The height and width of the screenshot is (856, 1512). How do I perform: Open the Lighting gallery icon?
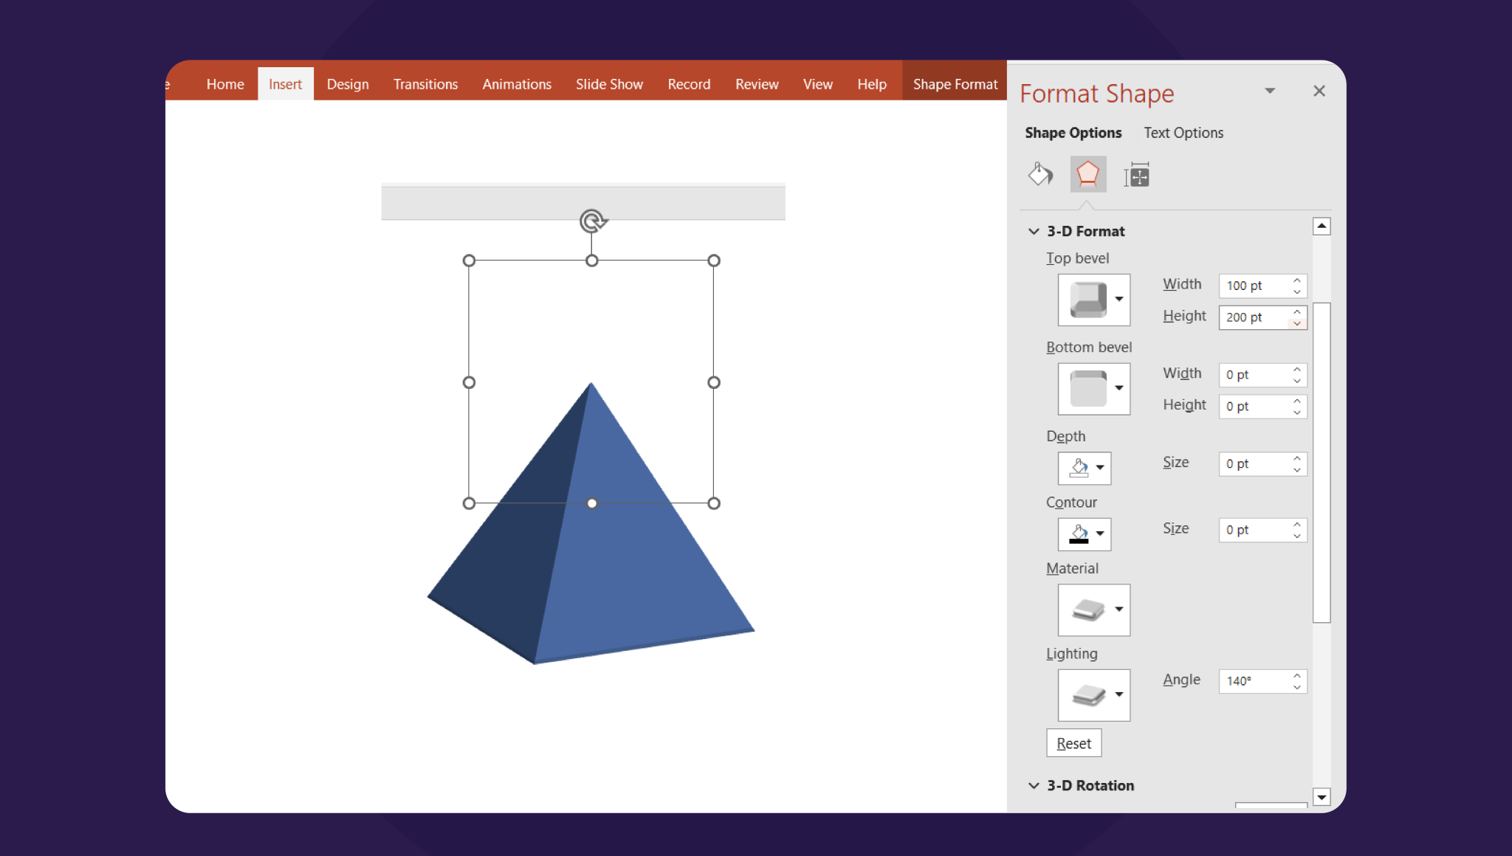[1088, 694]
